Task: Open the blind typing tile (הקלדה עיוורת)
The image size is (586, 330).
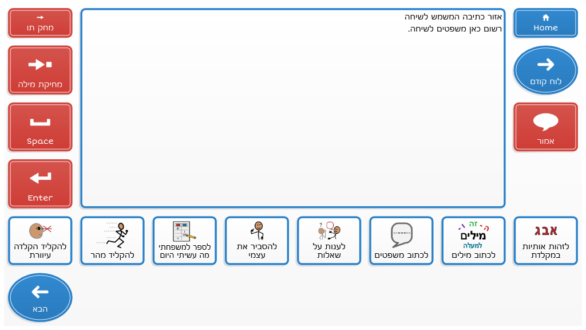Action: [x=40, y=241]
